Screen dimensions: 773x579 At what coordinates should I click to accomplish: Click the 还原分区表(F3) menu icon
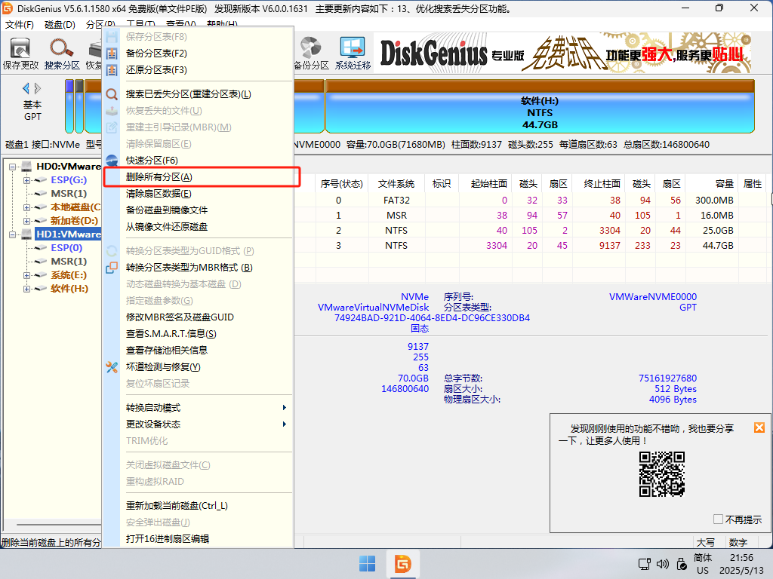click(x=112, y=70)
